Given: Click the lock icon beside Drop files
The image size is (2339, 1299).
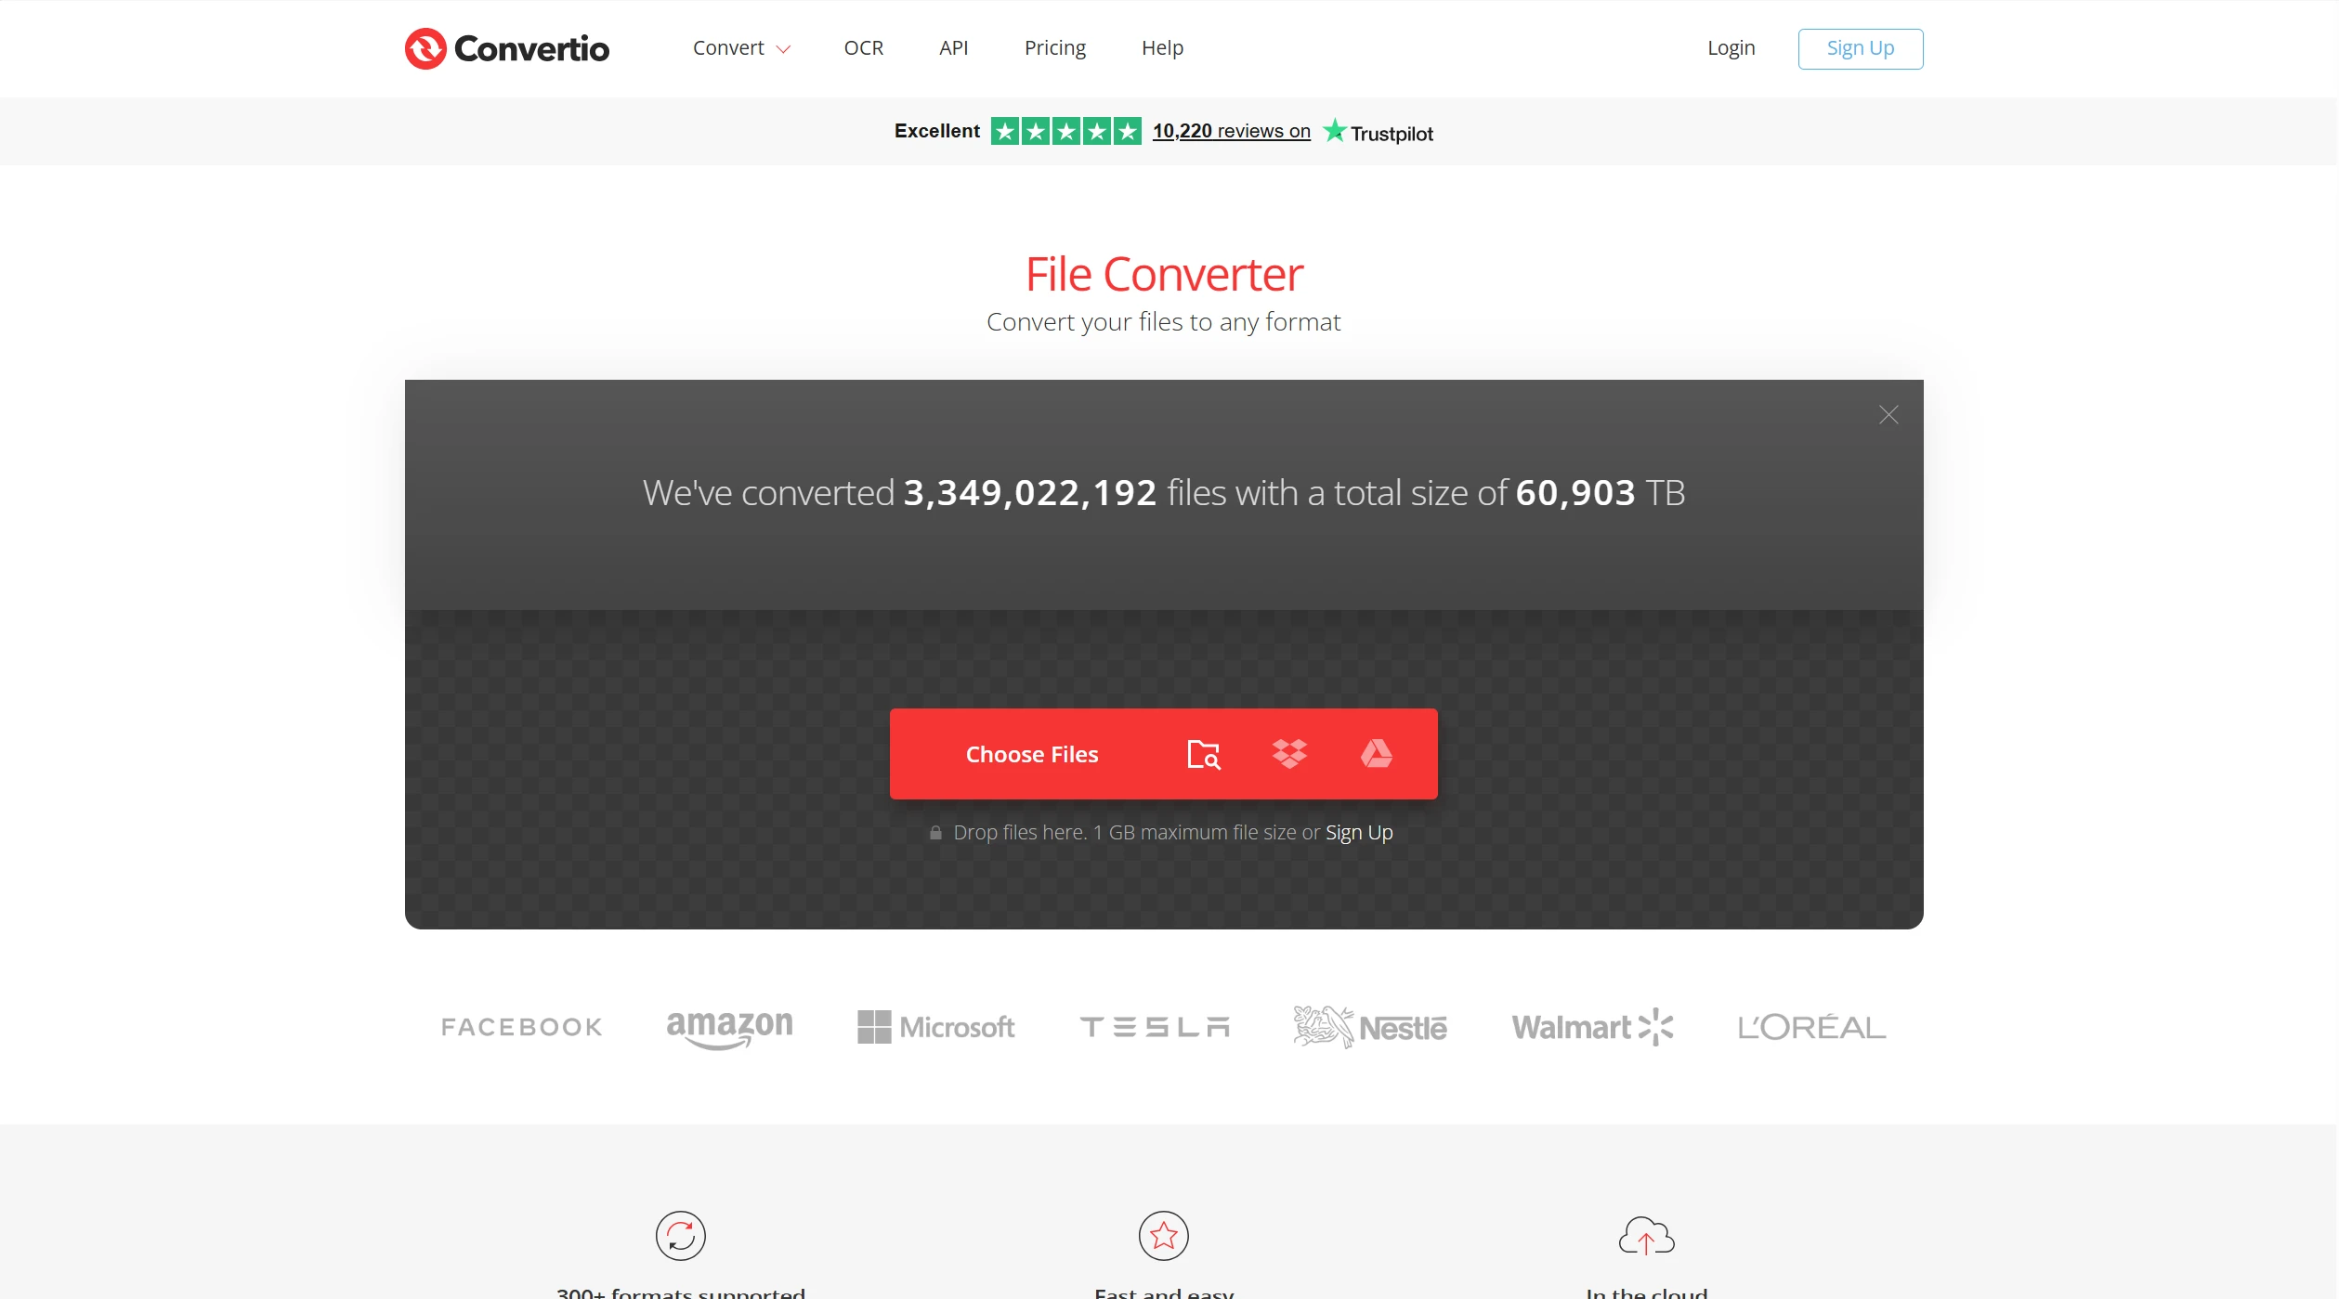Looking at the screenshot, I should pos(935,833).
